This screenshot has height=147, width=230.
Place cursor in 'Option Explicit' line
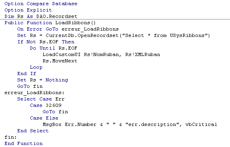tap(28, 10)
